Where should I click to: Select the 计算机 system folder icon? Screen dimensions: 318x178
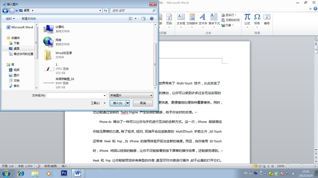49,29
